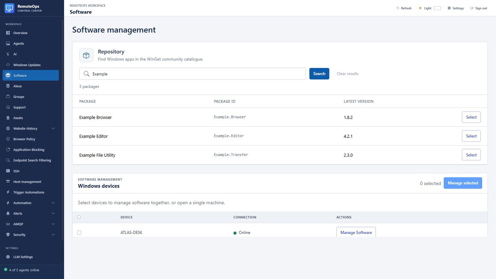Open the Software sidebar item
Screen dimensions: 496x279
coord(31,75)
